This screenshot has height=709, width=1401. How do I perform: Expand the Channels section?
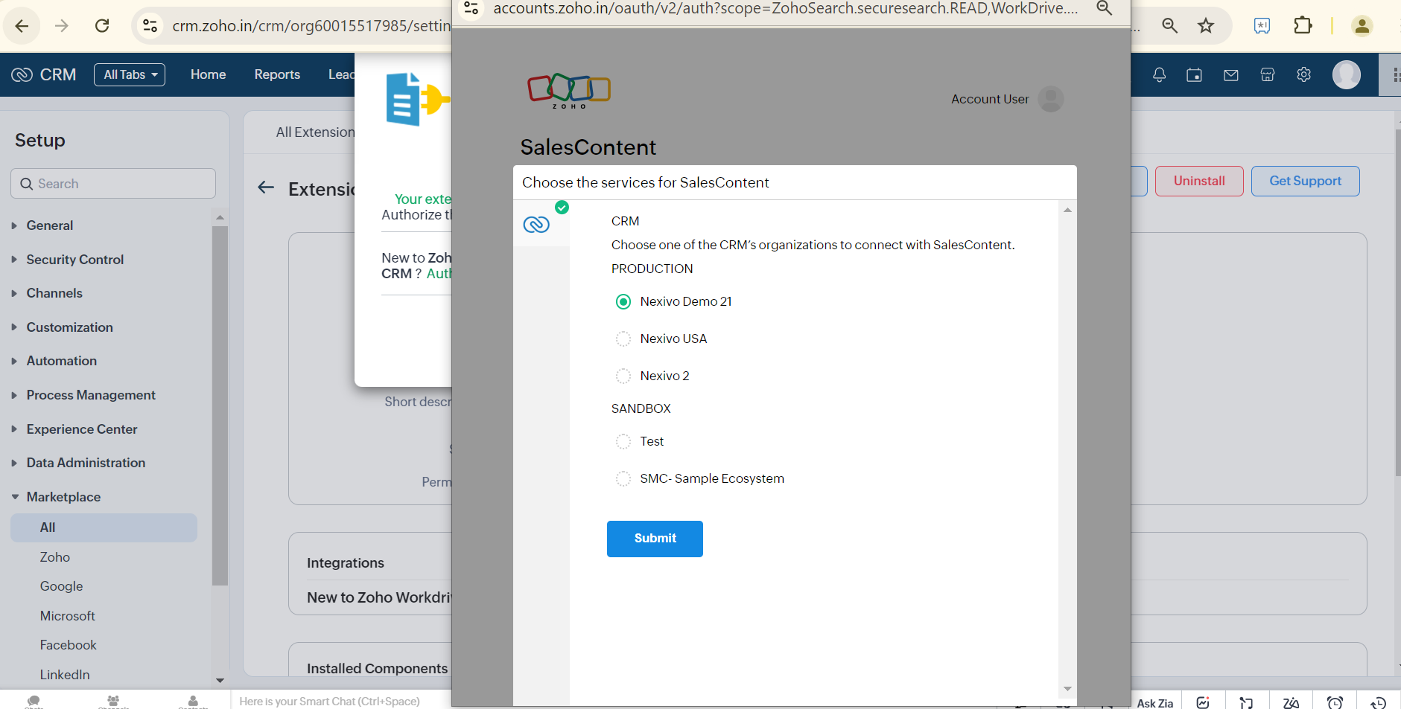54,293
